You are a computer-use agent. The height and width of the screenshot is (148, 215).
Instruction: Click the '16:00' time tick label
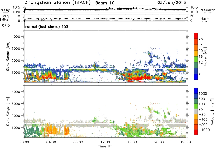pos(132,142)
